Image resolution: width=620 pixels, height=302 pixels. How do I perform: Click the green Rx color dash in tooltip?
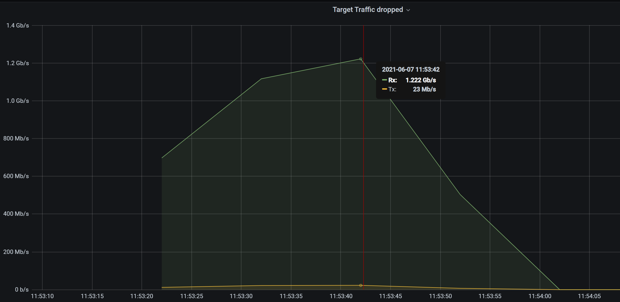384,80
